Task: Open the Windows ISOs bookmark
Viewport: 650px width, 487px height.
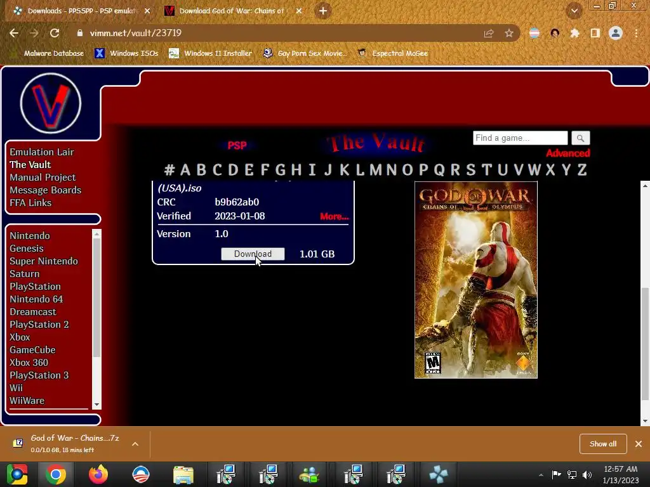Action: coord(126,53)
